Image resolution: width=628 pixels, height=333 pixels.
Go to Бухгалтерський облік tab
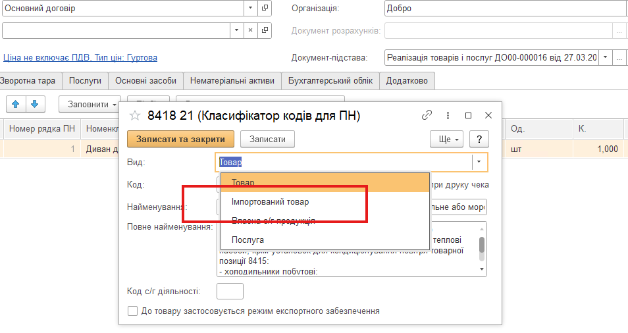tap(330, 81)
